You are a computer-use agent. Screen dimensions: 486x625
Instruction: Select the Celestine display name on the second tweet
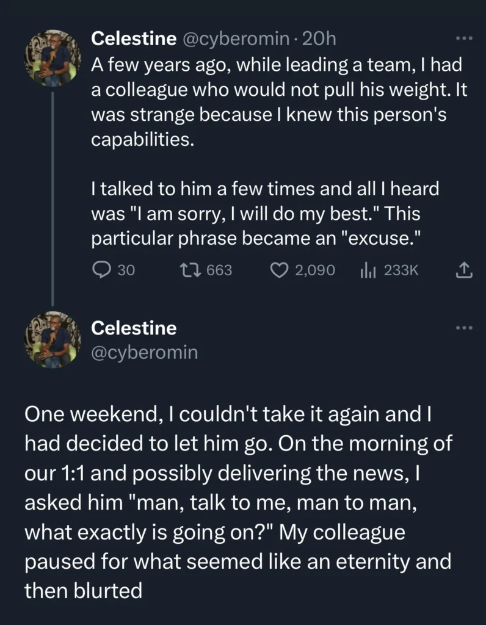(134, 328)
